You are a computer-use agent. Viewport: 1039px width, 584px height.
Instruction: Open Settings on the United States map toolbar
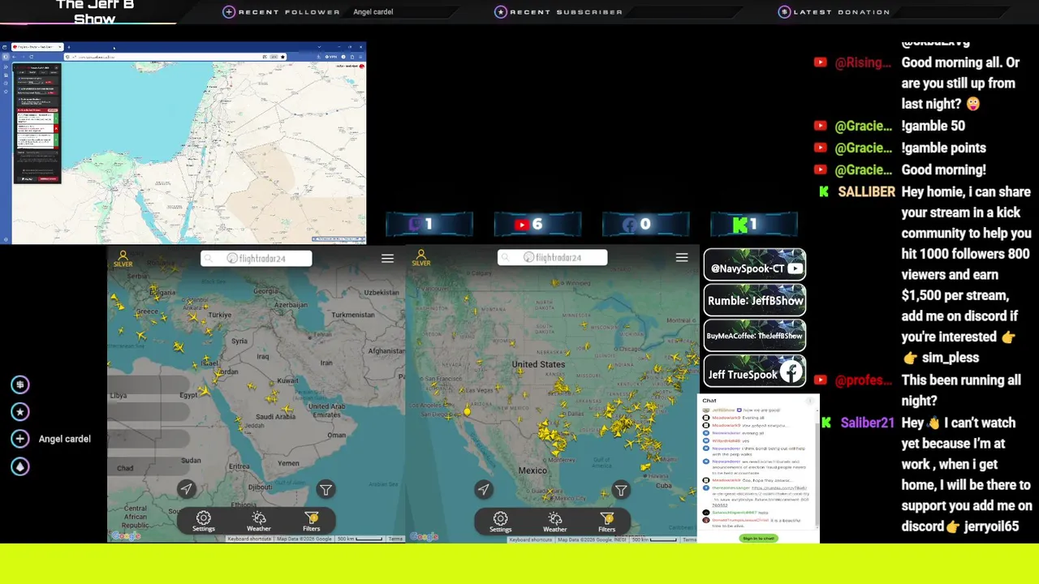(501, 522)
